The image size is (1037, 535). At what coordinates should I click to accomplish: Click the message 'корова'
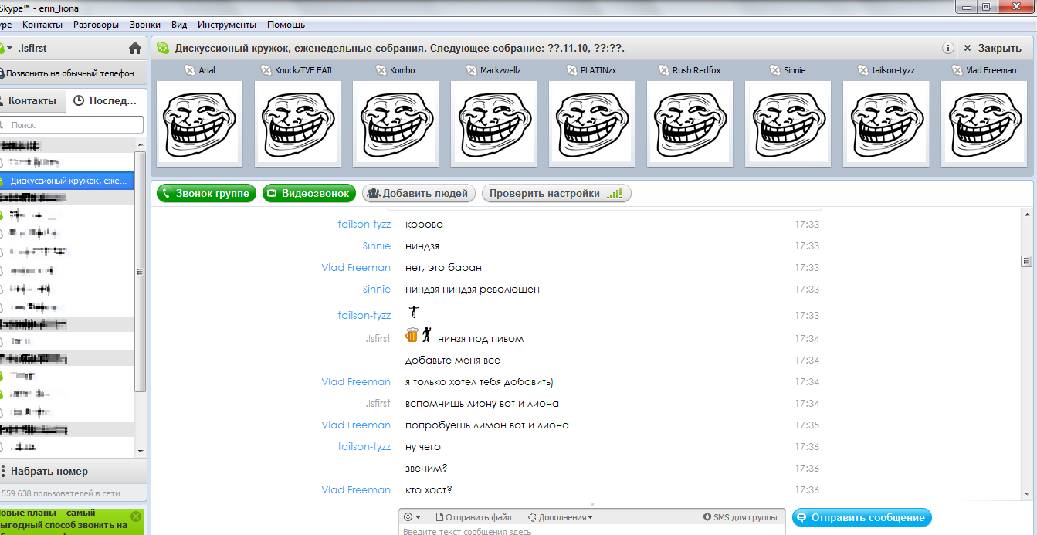(x=424, y=225)
